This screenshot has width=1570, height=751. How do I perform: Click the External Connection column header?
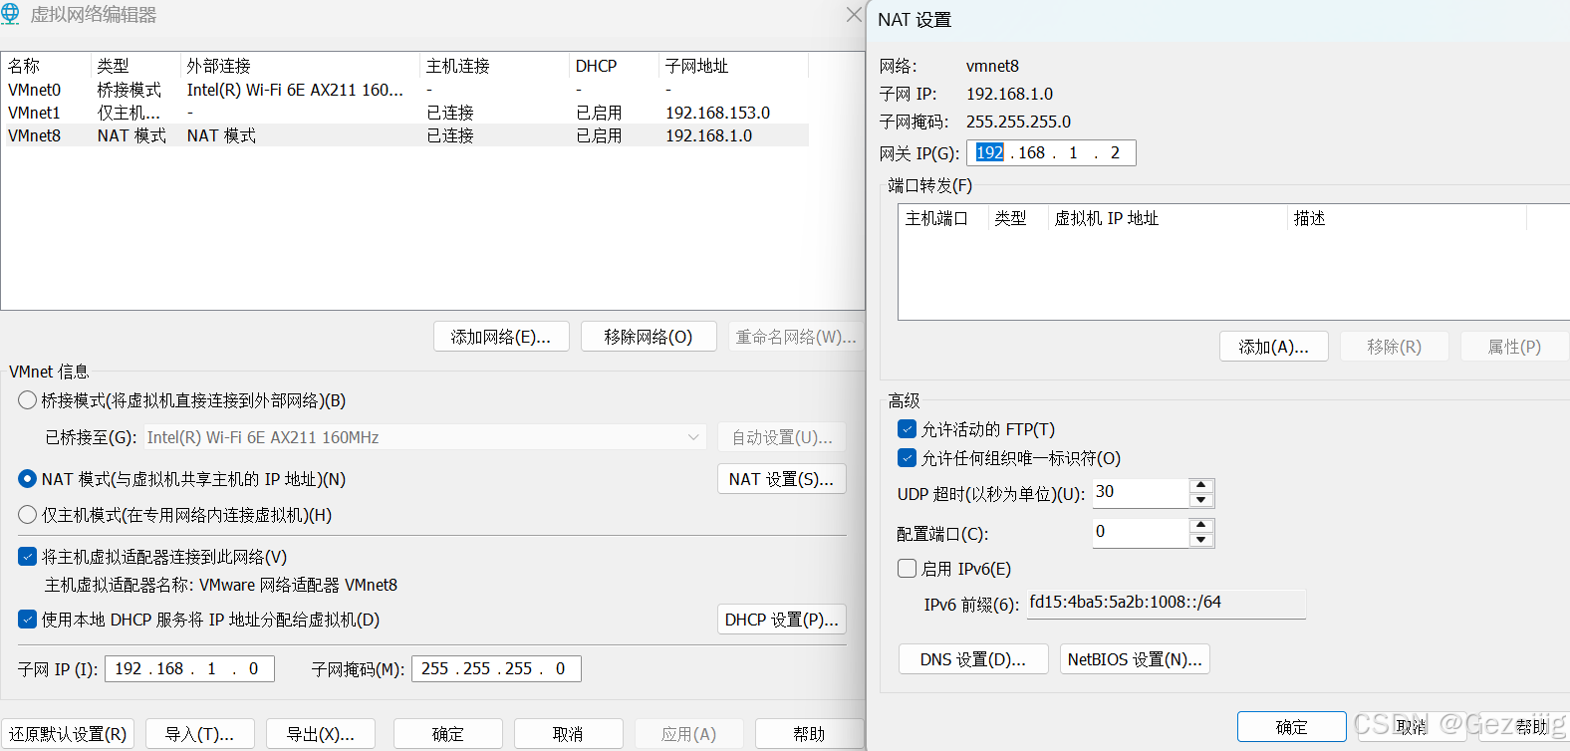pos(300,66)
